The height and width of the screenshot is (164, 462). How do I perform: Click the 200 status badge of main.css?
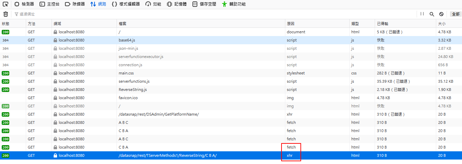(5, 73)
